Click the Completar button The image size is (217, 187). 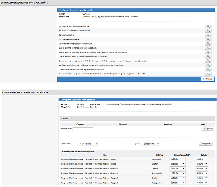205,144
